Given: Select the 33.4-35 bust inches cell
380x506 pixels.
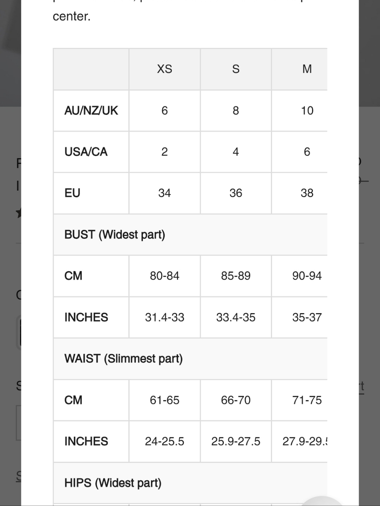Looking at the screenshot, I should 236,317.
